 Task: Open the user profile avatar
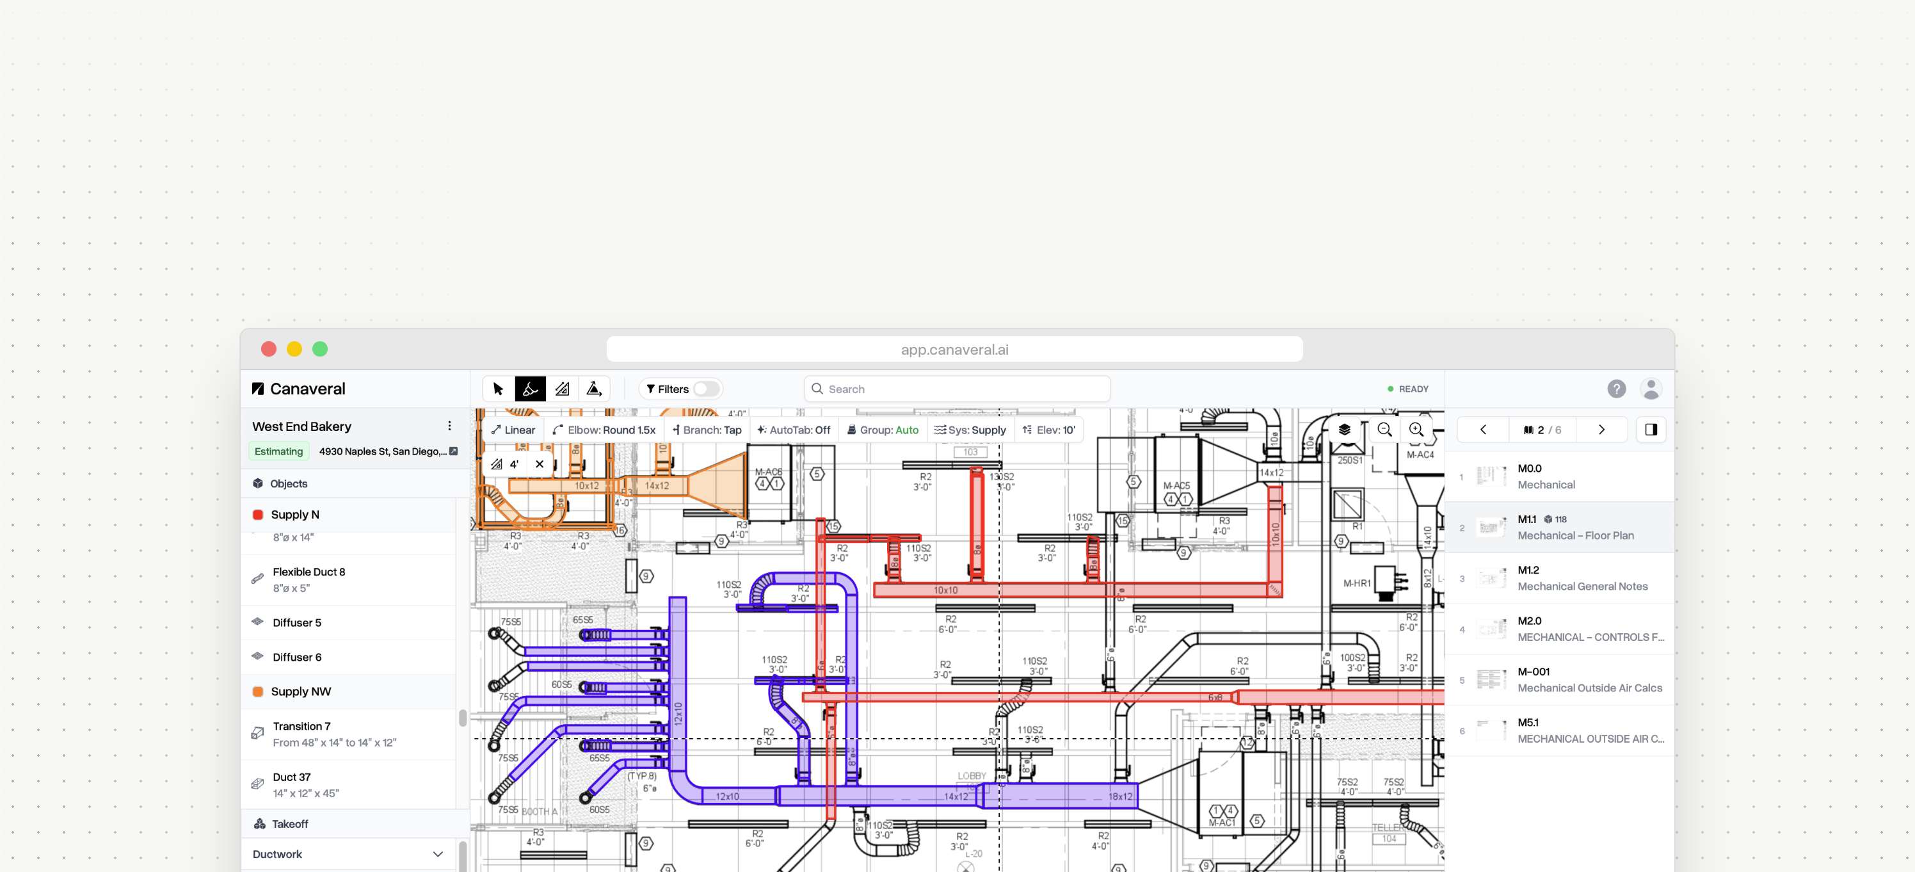click(x=1651, y=389)
